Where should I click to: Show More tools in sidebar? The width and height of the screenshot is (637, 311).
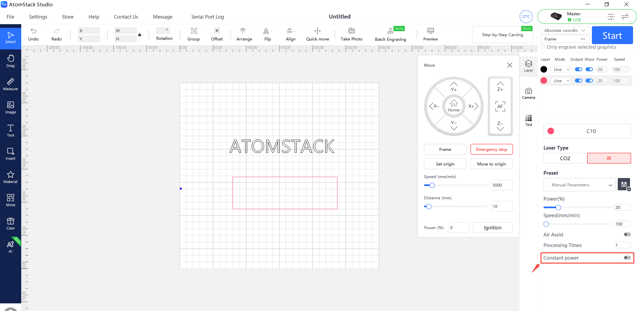[x=11, y=200]
